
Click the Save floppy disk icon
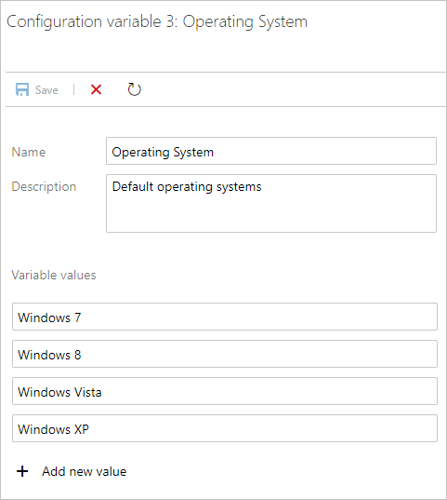(22, 89)
